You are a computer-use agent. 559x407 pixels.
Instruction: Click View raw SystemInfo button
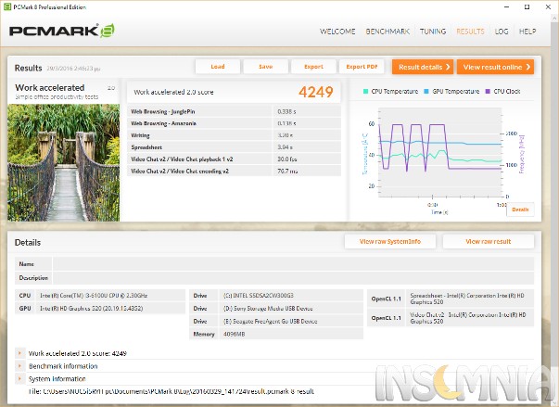[x=390, y=241]
